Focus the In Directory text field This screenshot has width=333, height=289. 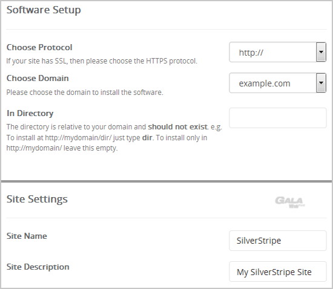(277, 118)
